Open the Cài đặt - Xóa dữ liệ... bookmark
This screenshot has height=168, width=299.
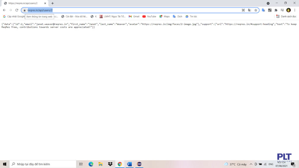[x=74, y=17]
